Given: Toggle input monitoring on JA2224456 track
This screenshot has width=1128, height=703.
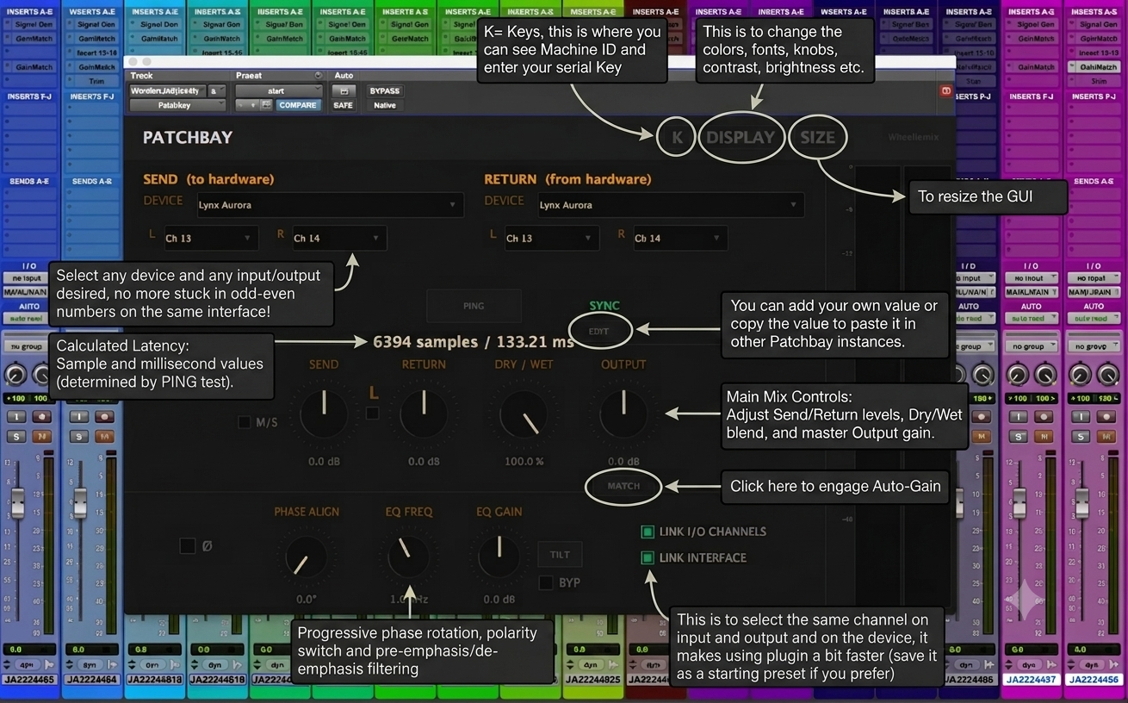Looking at the screenshot, I should [x=1082, y=416].
